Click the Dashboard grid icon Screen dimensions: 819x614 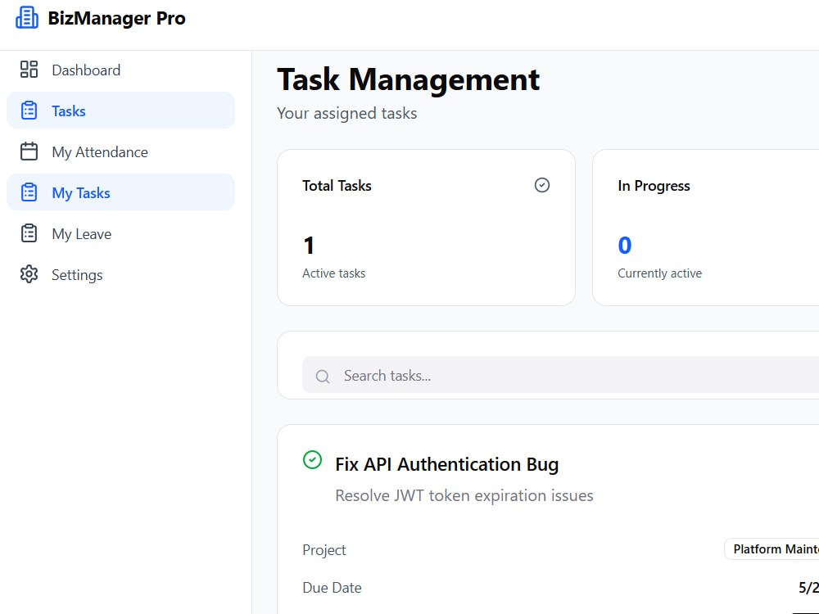click(29, 70)
